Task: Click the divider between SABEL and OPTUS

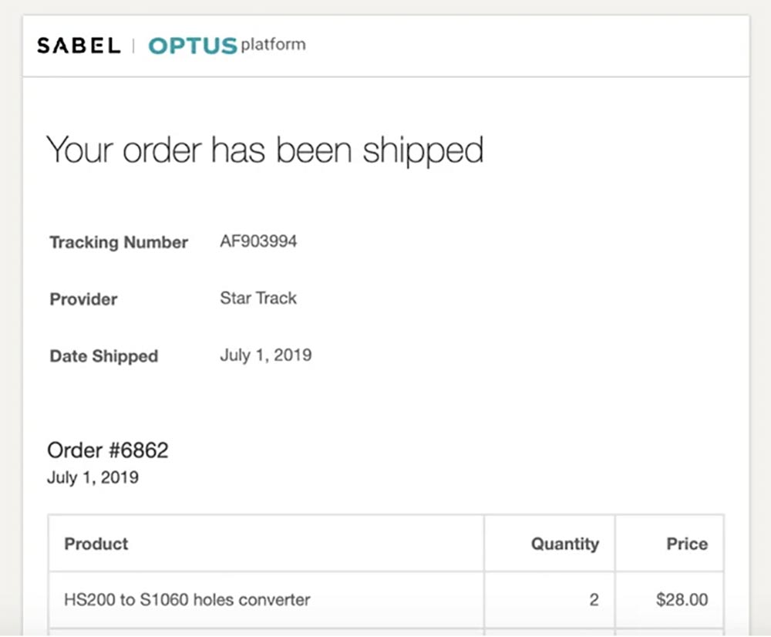Action: pyautogui.click(x=133, y=46)
